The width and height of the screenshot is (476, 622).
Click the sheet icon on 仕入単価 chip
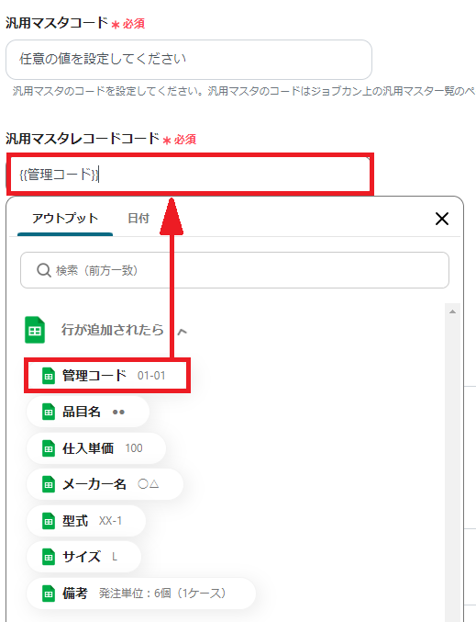[x=49, y=448]
